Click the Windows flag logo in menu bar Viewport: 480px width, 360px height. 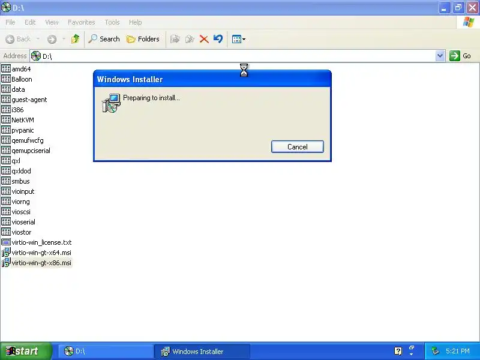pyautogui.click(x=469, y=22)
